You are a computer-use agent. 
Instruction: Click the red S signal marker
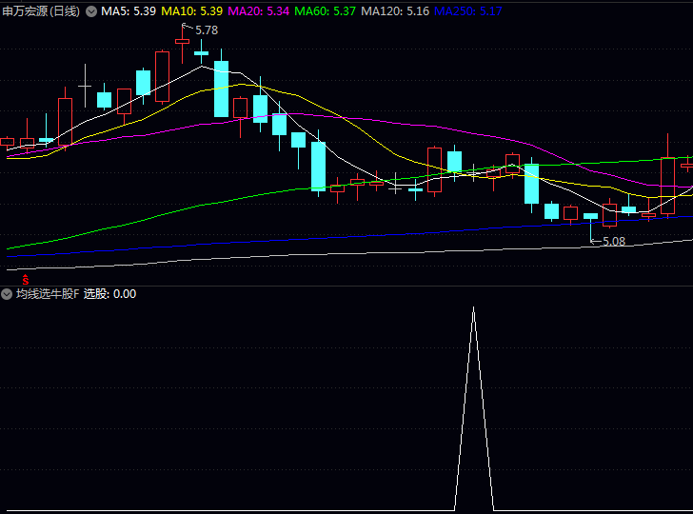[25, 280]
